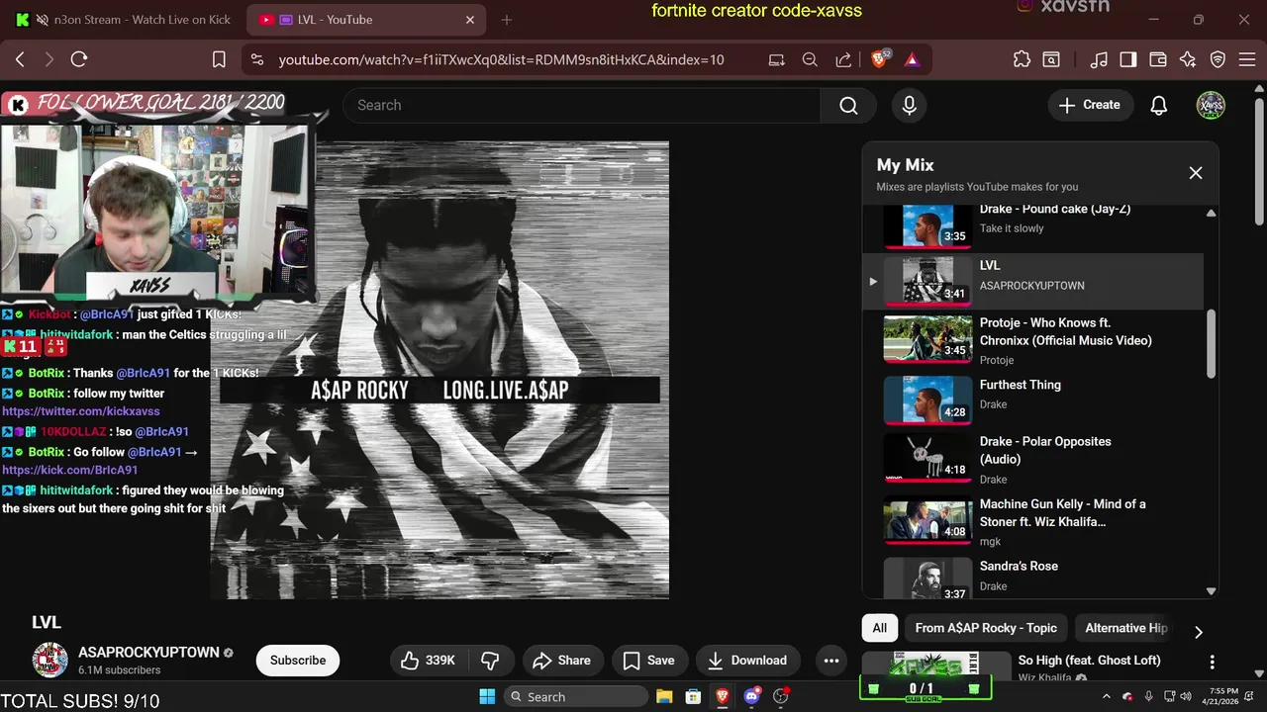Focus the YouTube Search field
The width and height of the screenshot is (1267, 712).
[x=582, y=105]
